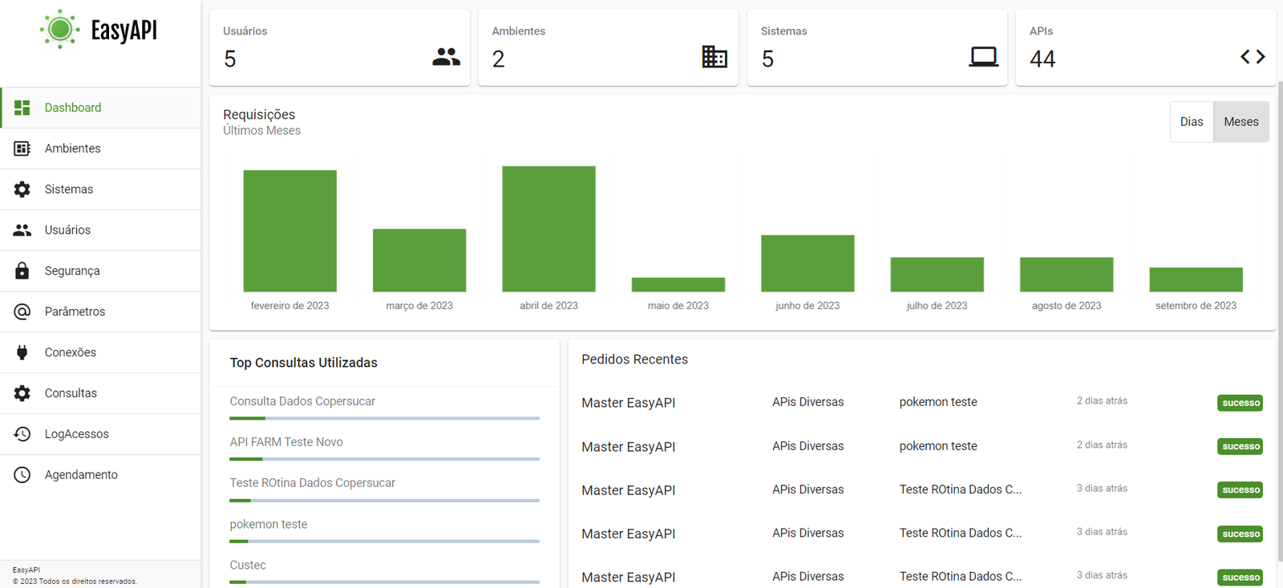
Task: Click the Usuários count value 5
Action: pyautogui.click(x=230, y=59)
